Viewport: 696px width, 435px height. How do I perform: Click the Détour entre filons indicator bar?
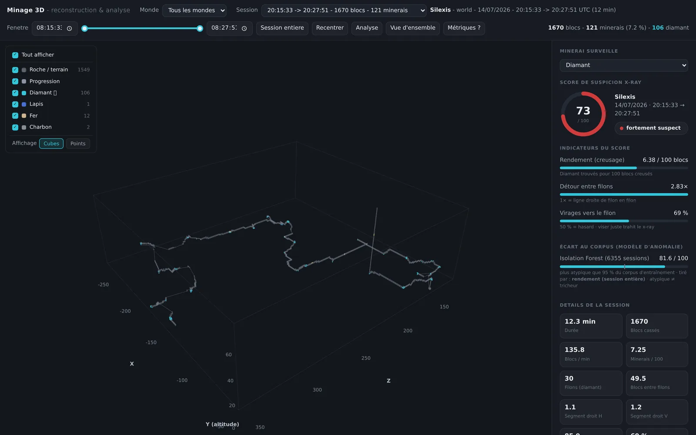pyautogui.click(x=624, y=194)
